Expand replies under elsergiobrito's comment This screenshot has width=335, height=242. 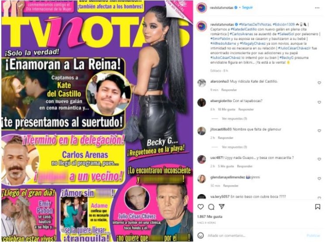[234, 119]
